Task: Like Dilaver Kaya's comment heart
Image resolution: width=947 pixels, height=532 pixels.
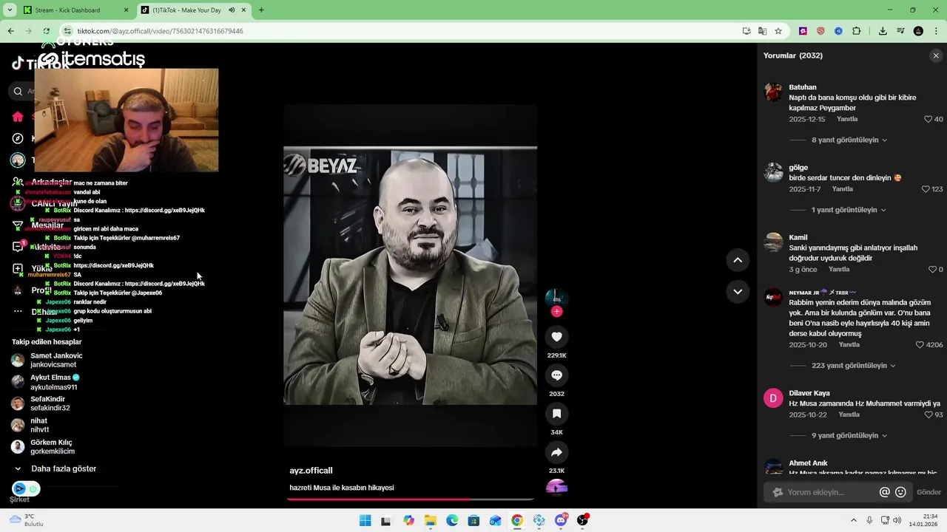Action: (929, 415)
